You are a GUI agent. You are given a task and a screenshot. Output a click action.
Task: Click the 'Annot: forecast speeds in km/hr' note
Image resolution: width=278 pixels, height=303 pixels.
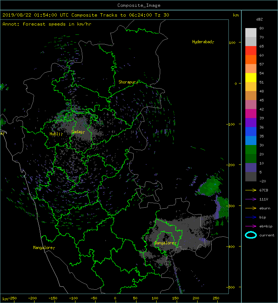pos(47,24)
